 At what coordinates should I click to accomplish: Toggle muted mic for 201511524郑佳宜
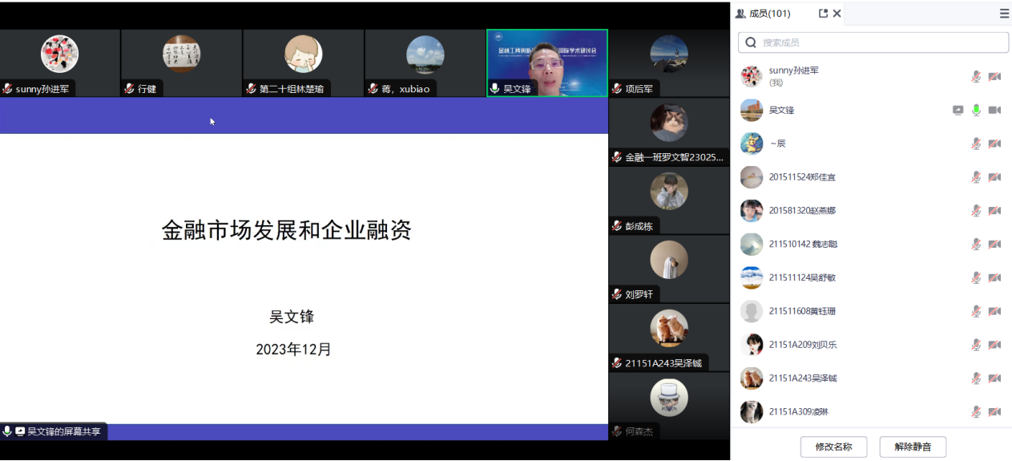(x=976, y=177)
